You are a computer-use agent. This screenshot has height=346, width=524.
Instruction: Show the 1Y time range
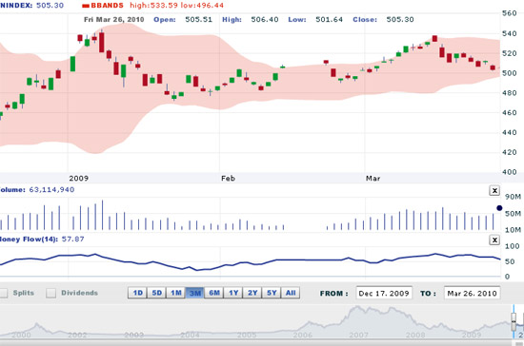point(233,293)
